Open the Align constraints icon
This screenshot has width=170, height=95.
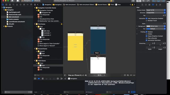pos(128,75)
